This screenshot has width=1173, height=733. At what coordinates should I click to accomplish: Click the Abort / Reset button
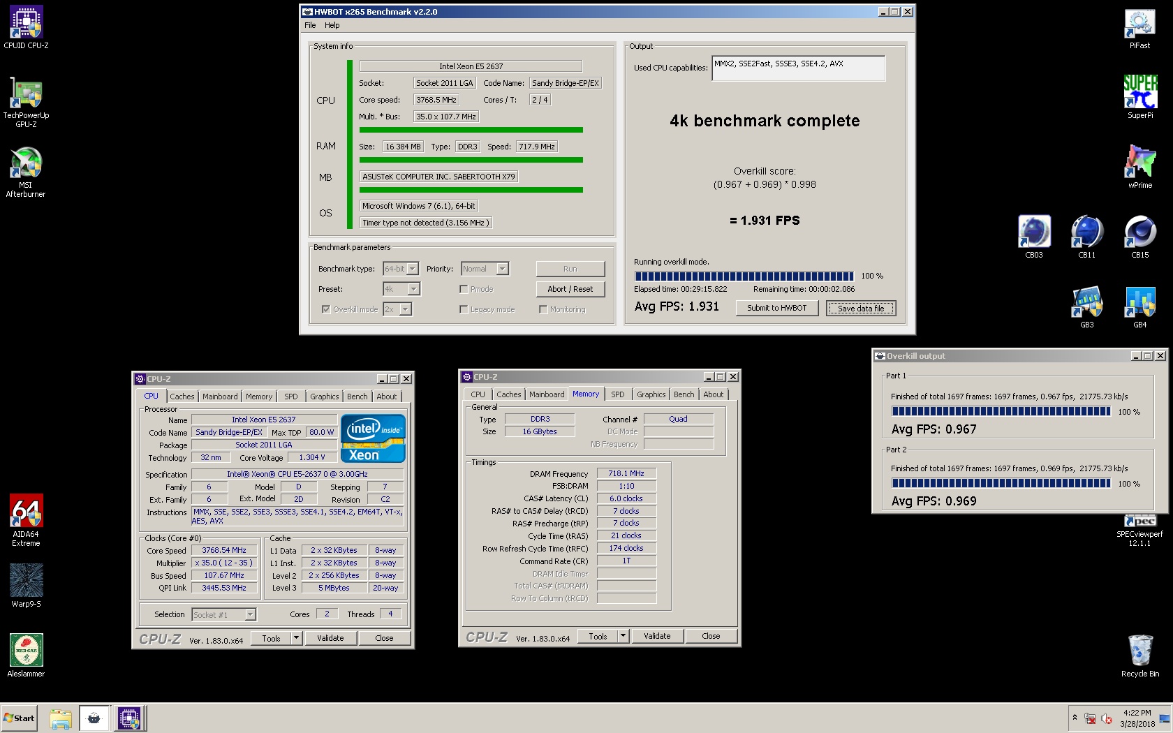pos(570,289)
